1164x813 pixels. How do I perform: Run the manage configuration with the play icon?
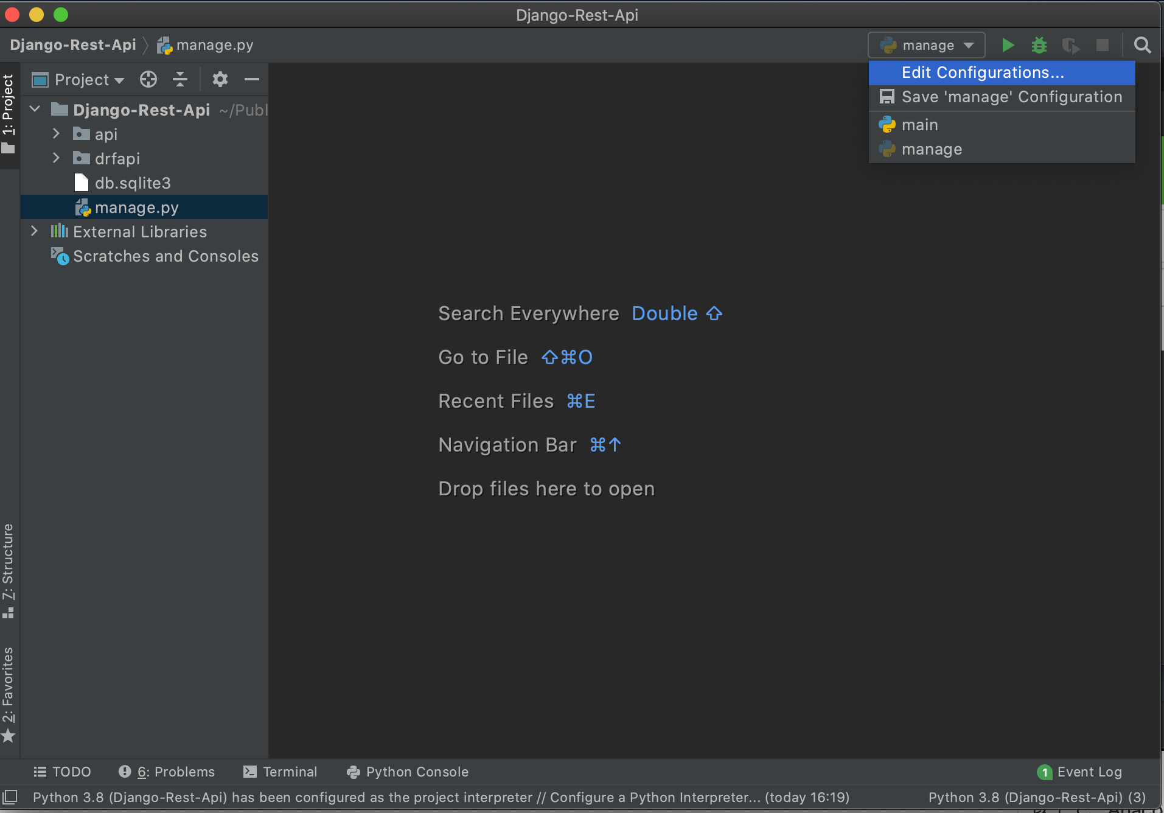(x=1007, y=45)
